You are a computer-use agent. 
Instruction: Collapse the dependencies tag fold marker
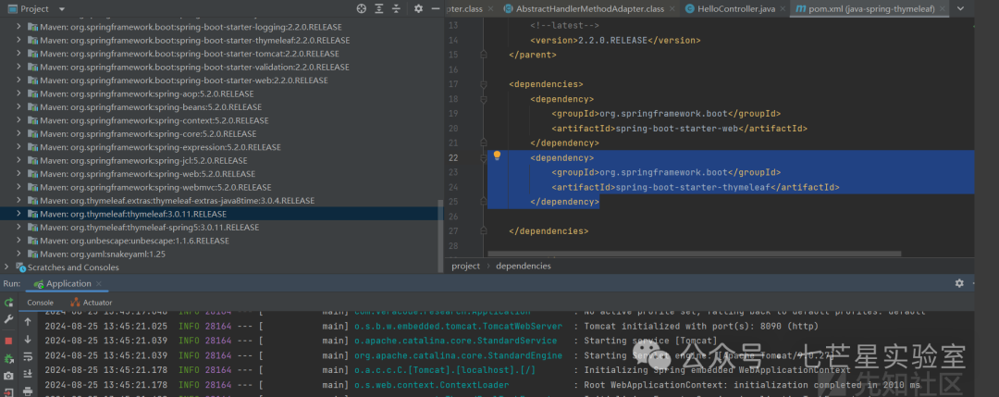point(483,84)
